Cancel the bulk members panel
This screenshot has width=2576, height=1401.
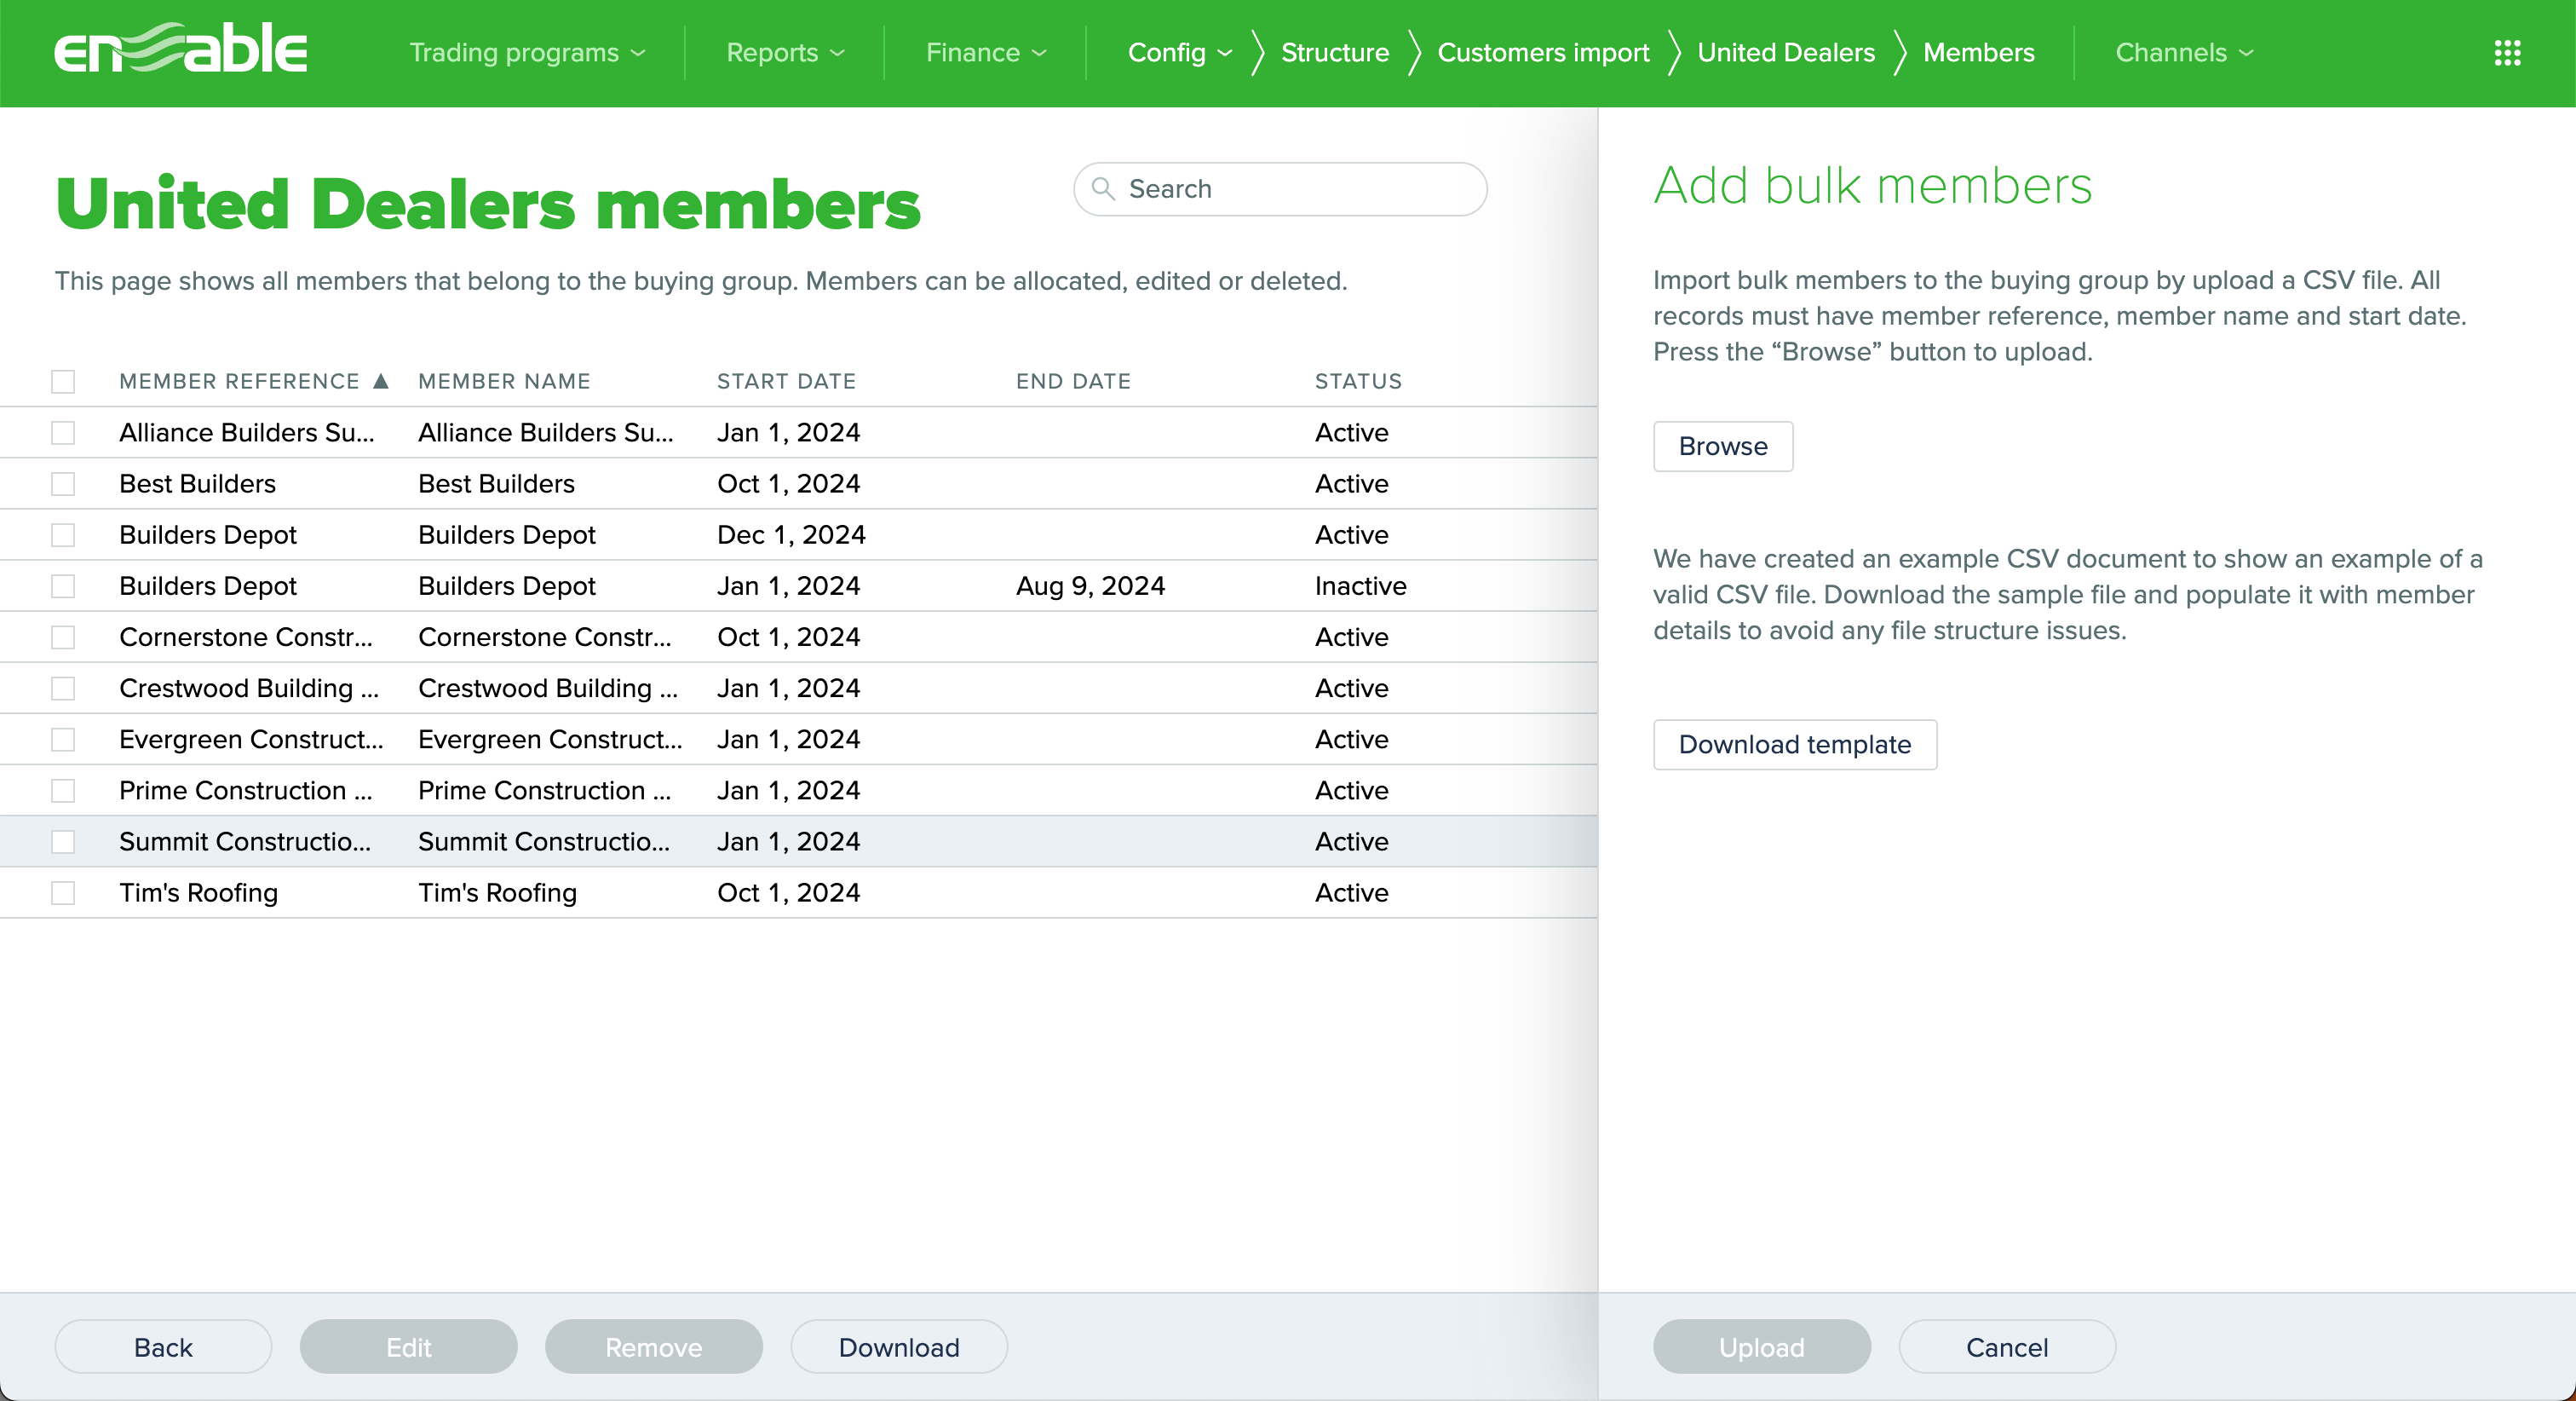click(2006, 1346)
